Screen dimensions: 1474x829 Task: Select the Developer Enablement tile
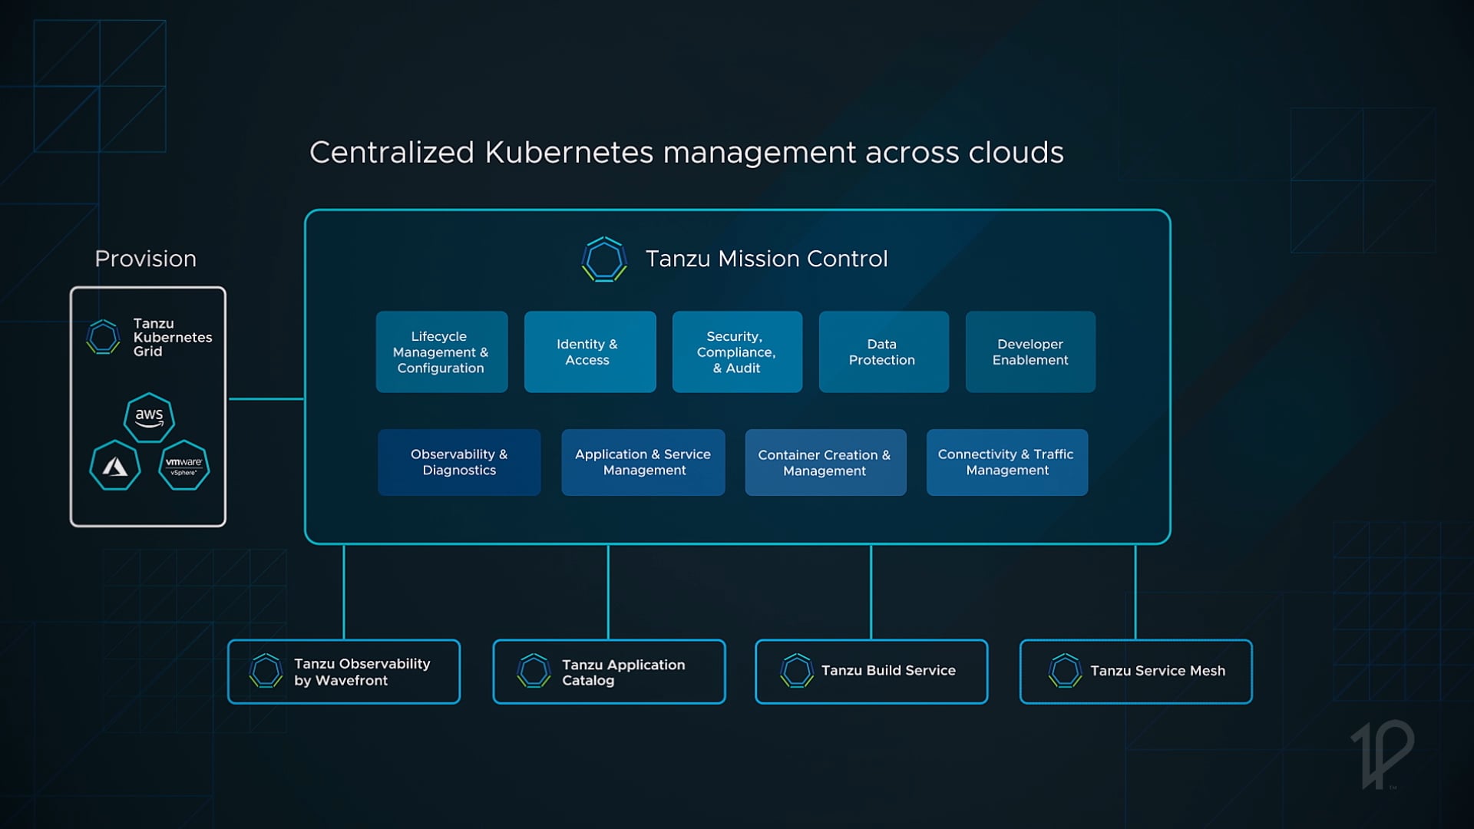(x=1030, y=352)
